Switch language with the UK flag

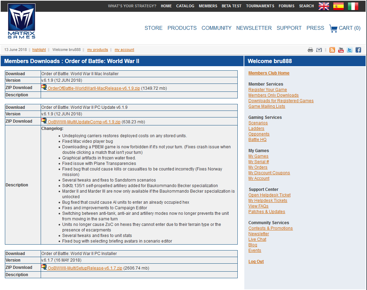click(x=324, y=6)
